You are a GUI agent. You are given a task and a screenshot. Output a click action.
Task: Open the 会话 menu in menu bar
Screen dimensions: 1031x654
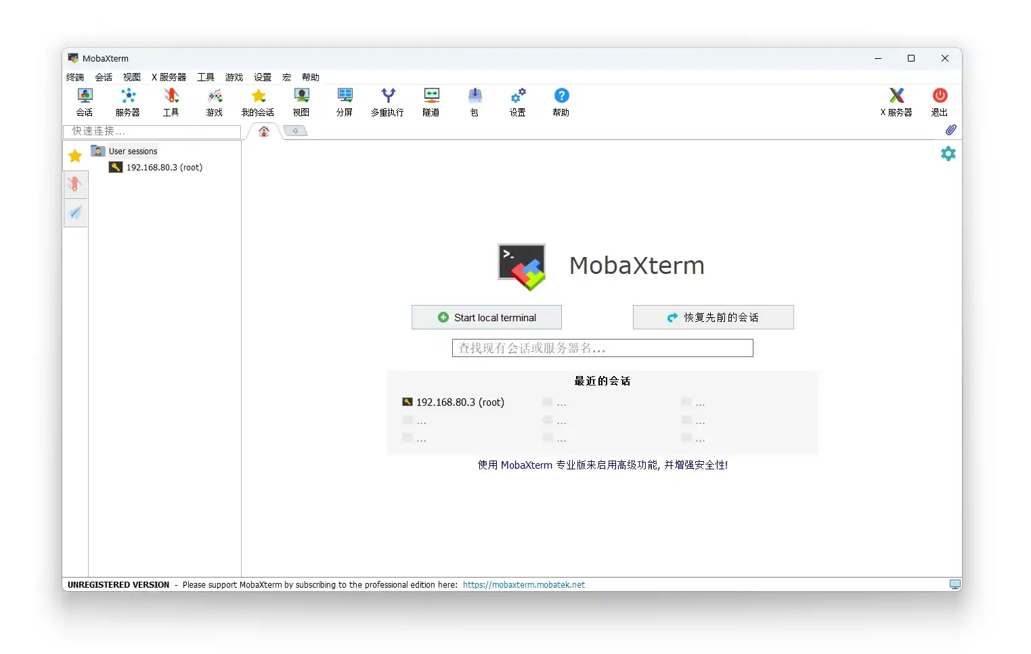[x=104, y=77]
